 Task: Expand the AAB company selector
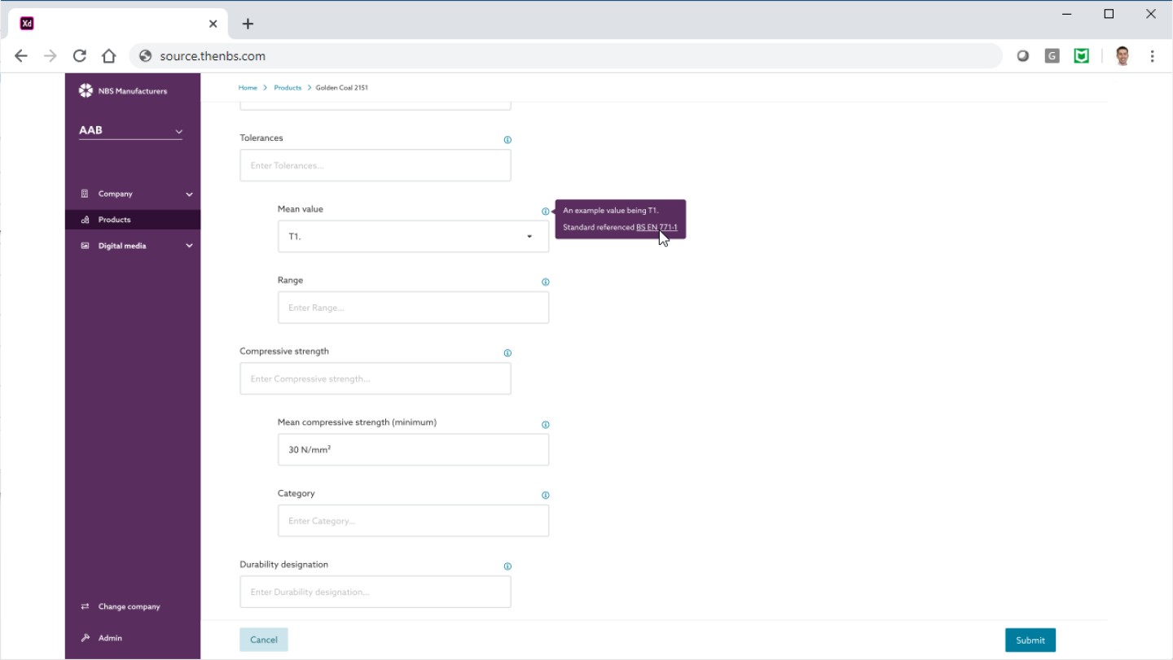tap(130, 130)
